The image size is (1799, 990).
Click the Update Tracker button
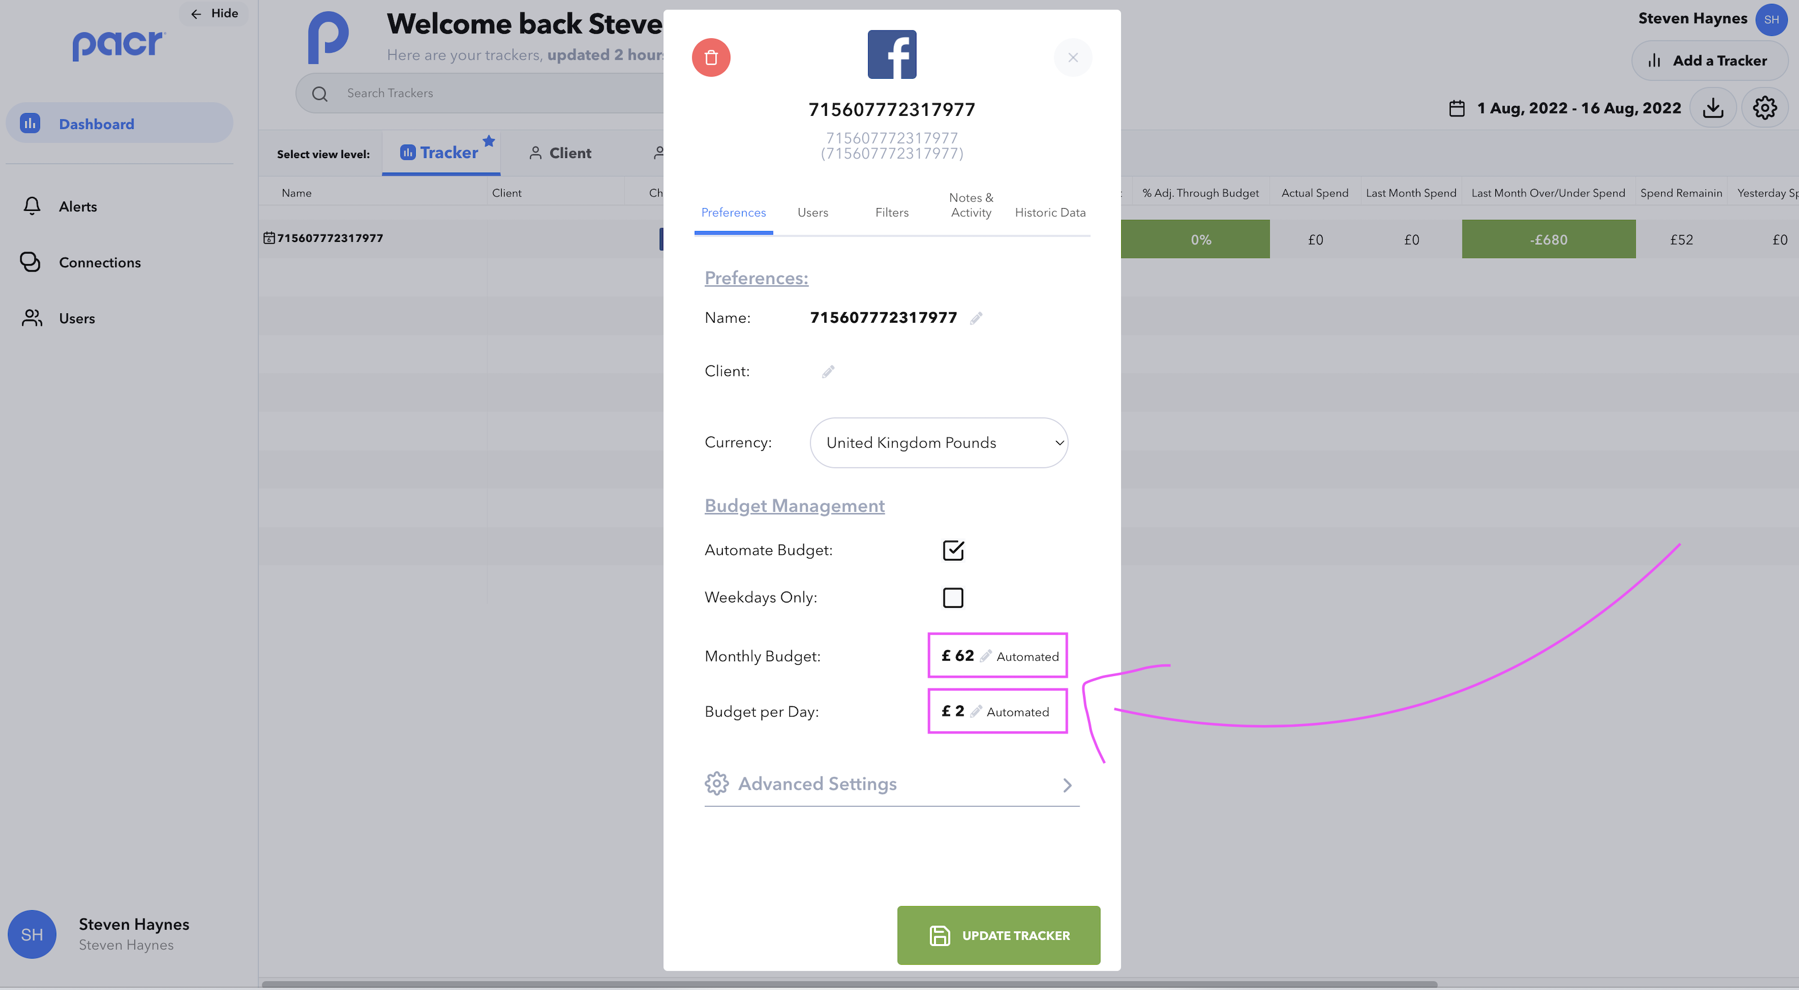coord(998,935)
